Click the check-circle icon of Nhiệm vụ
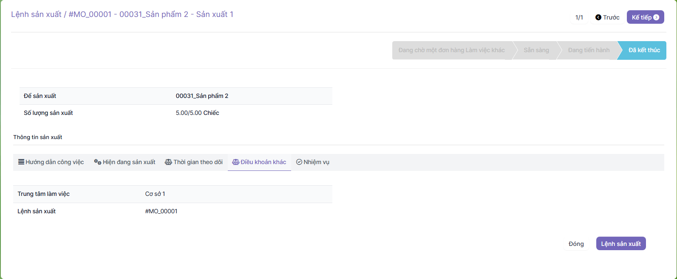 tap(299, 162)
